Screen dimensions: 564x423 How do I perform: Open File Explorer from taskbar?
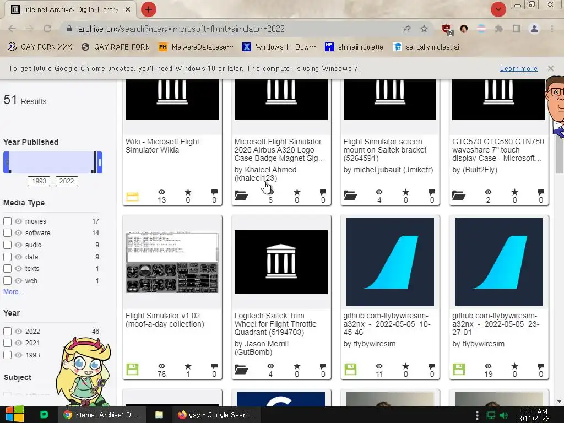pos(159,415)
